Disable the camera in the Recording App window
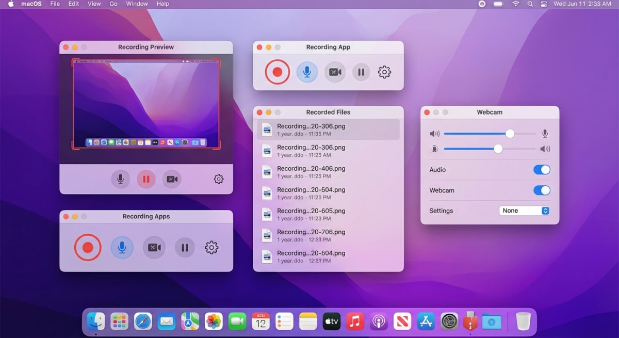The image size is (619, 338). tap(335, 72)
